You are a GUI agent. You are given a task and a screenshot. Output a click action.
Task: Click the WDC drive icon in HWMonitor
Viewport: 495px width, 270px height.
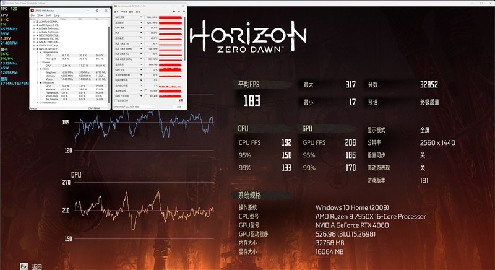(37, 35)
